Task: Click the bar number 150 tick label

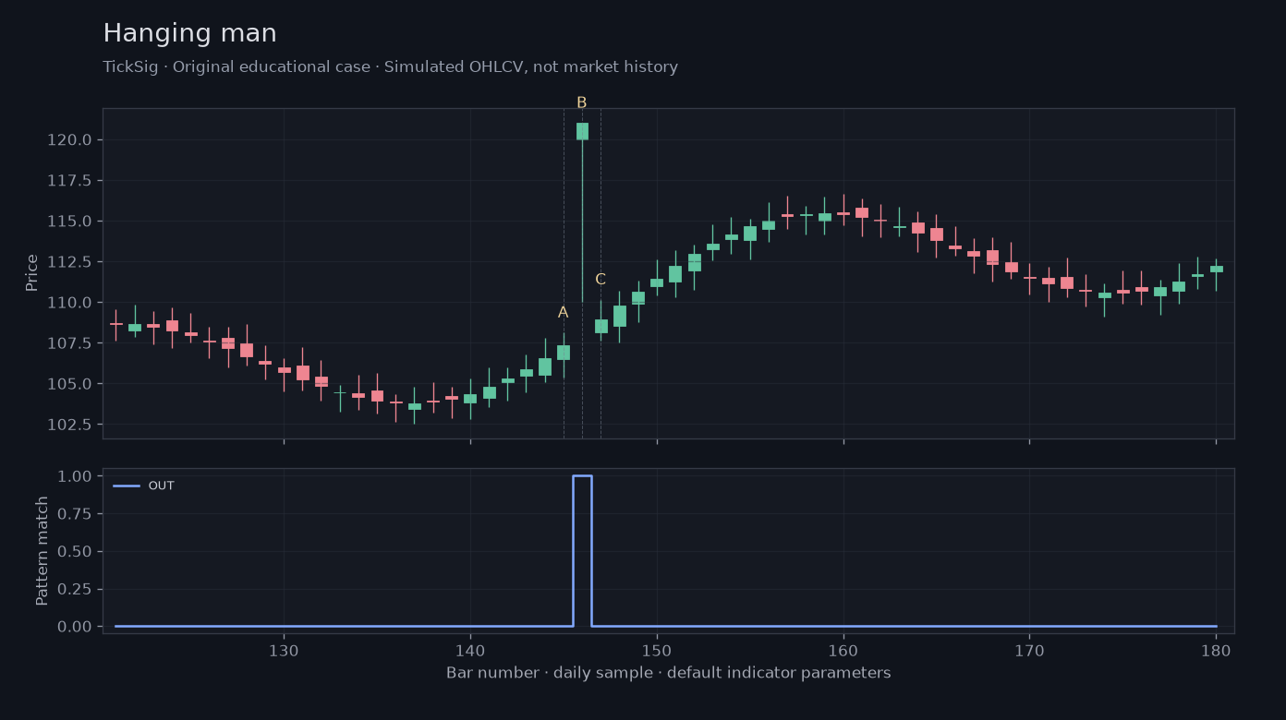Action: (x=657, y=649)
